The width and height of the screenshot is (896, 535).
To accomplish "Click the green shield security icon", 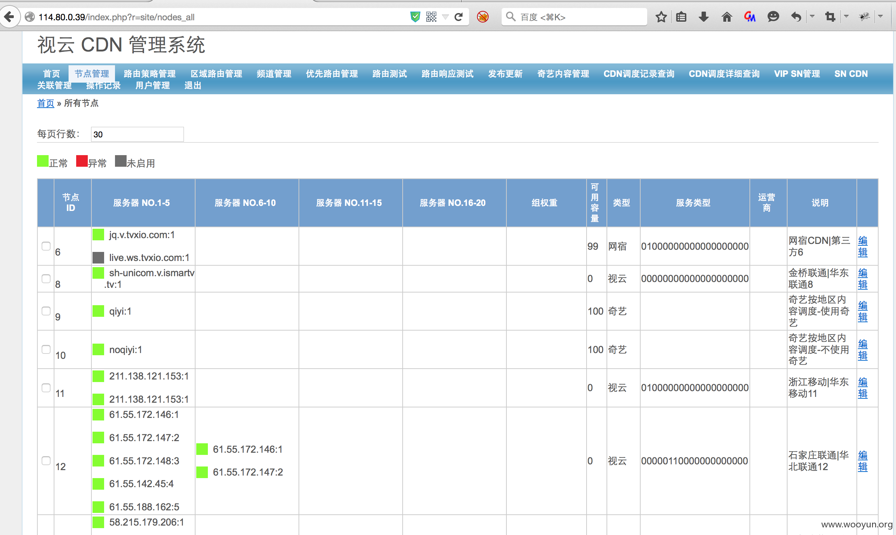I will point(415,17).
